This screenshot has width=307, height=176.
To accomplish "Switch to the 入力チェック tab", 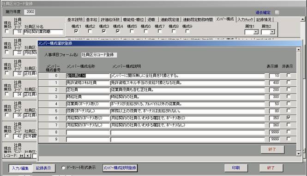I will [x=246, y=19].
